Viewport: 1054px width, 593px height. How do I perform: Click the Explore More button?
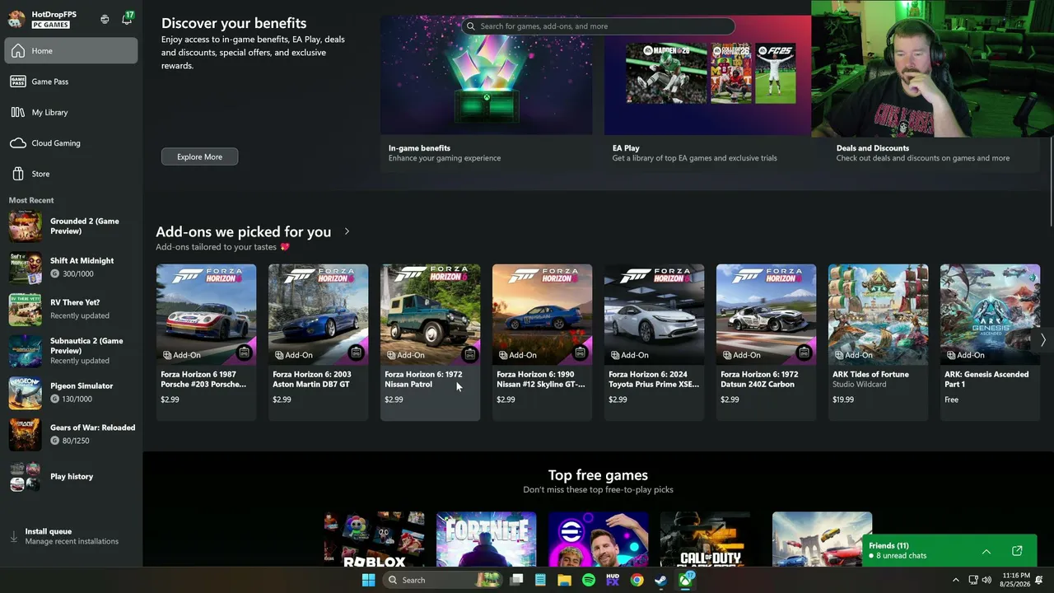click(x=199, y=156)
